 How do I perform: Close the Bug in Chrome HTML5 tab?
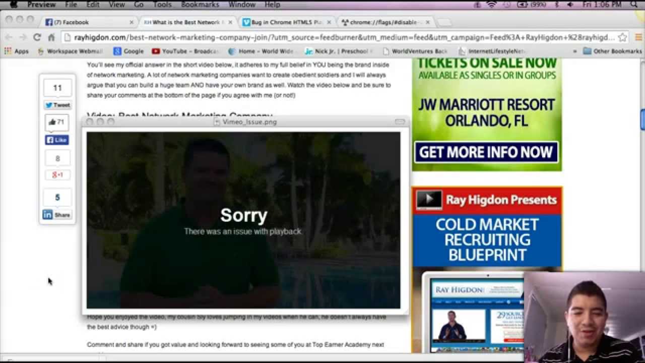[x=329, y=22]
